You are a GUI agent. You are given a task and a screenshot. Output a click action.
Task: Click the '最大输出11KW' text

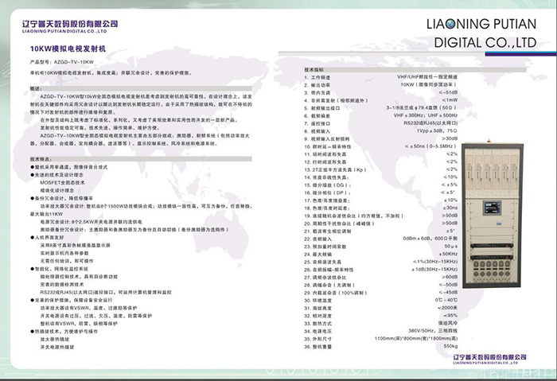[46, 214]
